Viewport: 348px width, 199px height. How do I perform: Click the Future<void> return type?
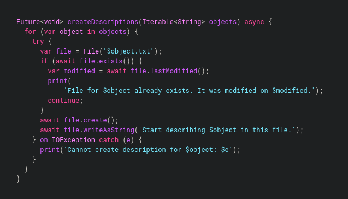pos(40,22)
